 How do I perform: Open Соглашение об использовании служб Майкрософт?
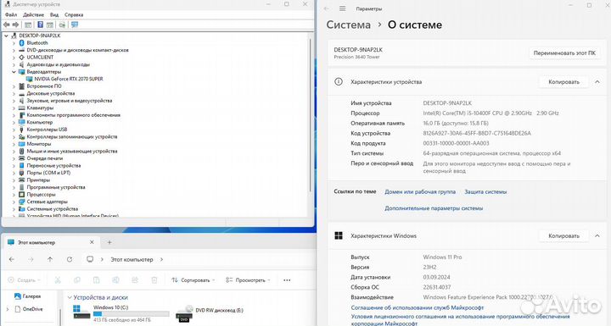pos(418,307)
